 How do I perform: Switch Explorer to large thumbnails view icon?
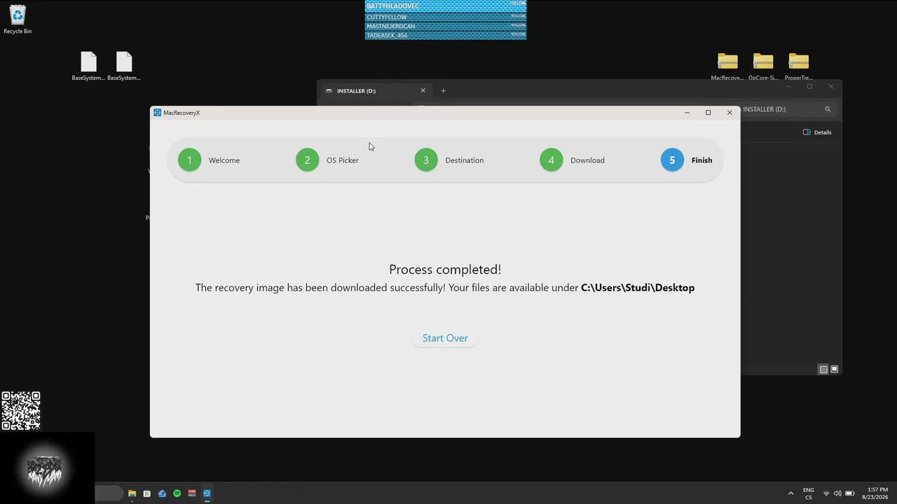coord(834,369)
